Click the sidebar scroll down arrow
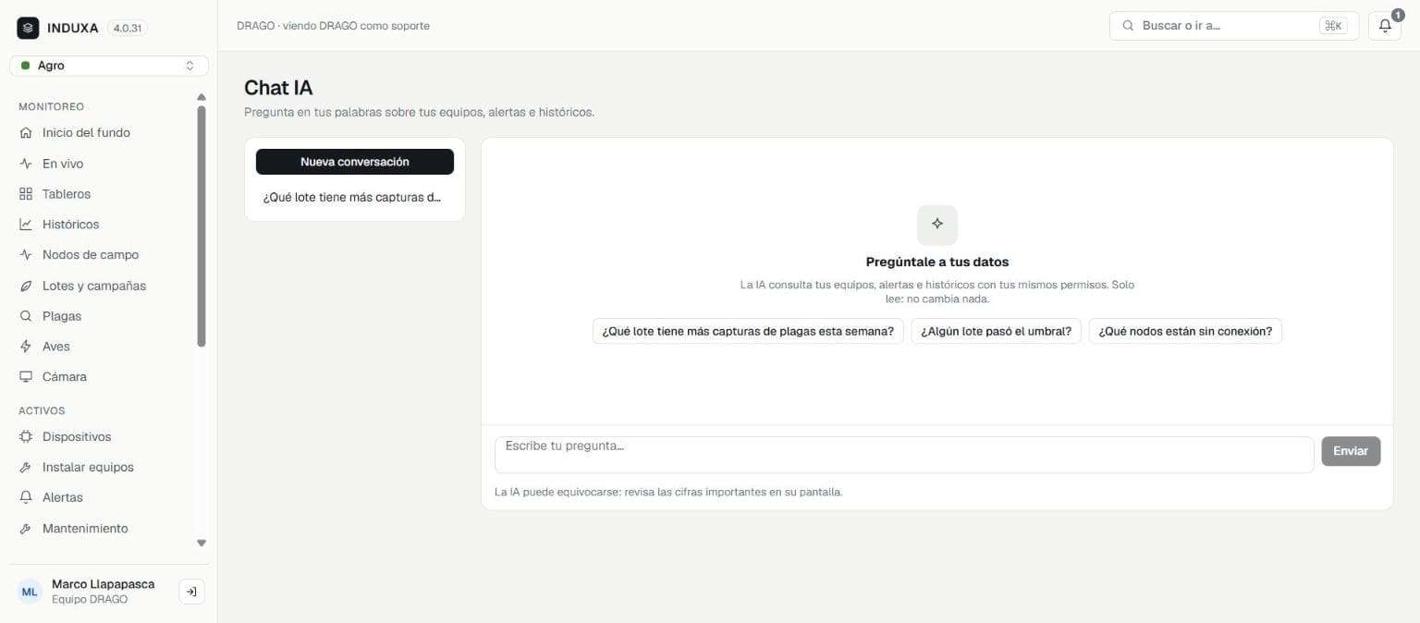 [x=202, y=544]
